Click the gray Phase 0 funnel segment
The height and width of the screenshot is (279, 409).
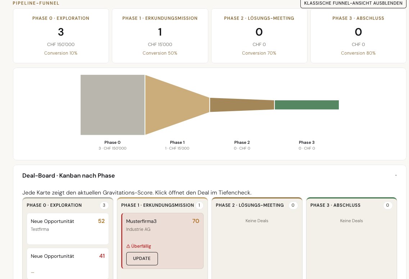pyautogui.click(x=113, y=105)
